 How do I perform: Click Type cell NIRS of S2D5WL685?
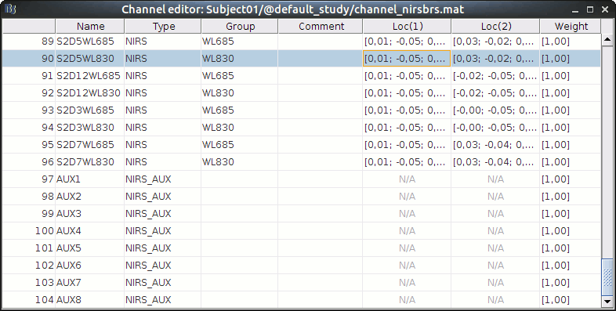(163, 42)
